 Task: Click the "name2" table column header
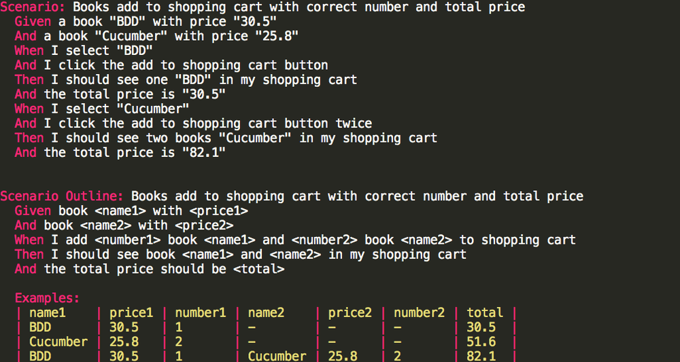tap(266, 312)
